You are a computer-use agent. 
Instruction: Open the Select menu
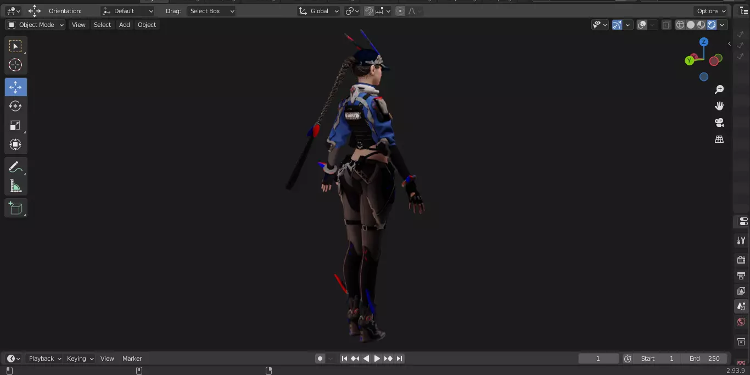pyautogui.click(x=102, y=25)
